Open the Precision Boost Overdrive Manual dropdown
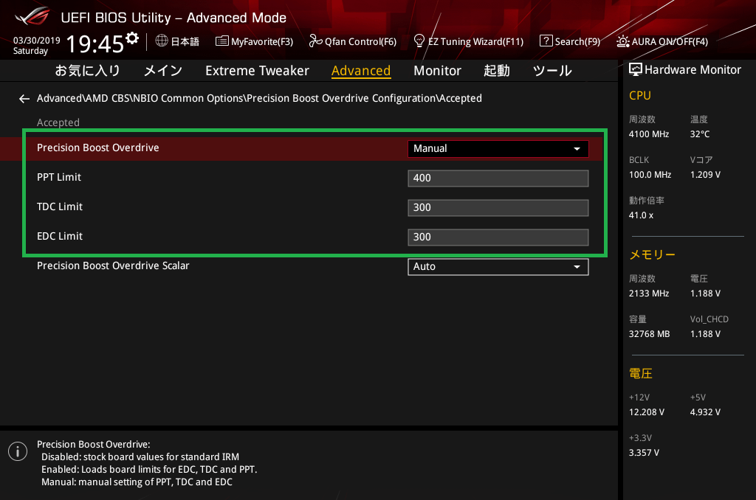Image resolution: width=756 pixels, height=500 pixels. pos(498,149)
